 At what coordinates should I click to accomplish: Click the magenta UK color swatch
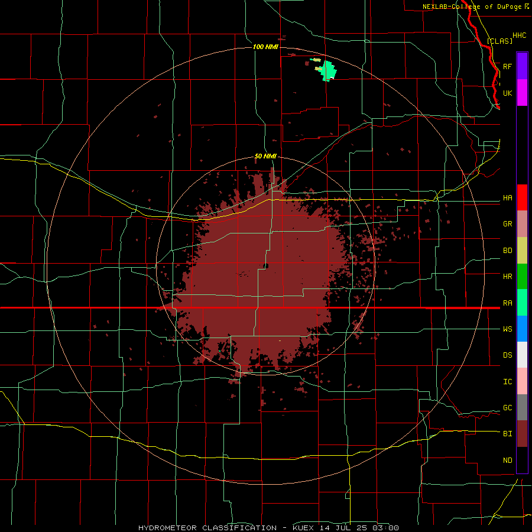522,93
